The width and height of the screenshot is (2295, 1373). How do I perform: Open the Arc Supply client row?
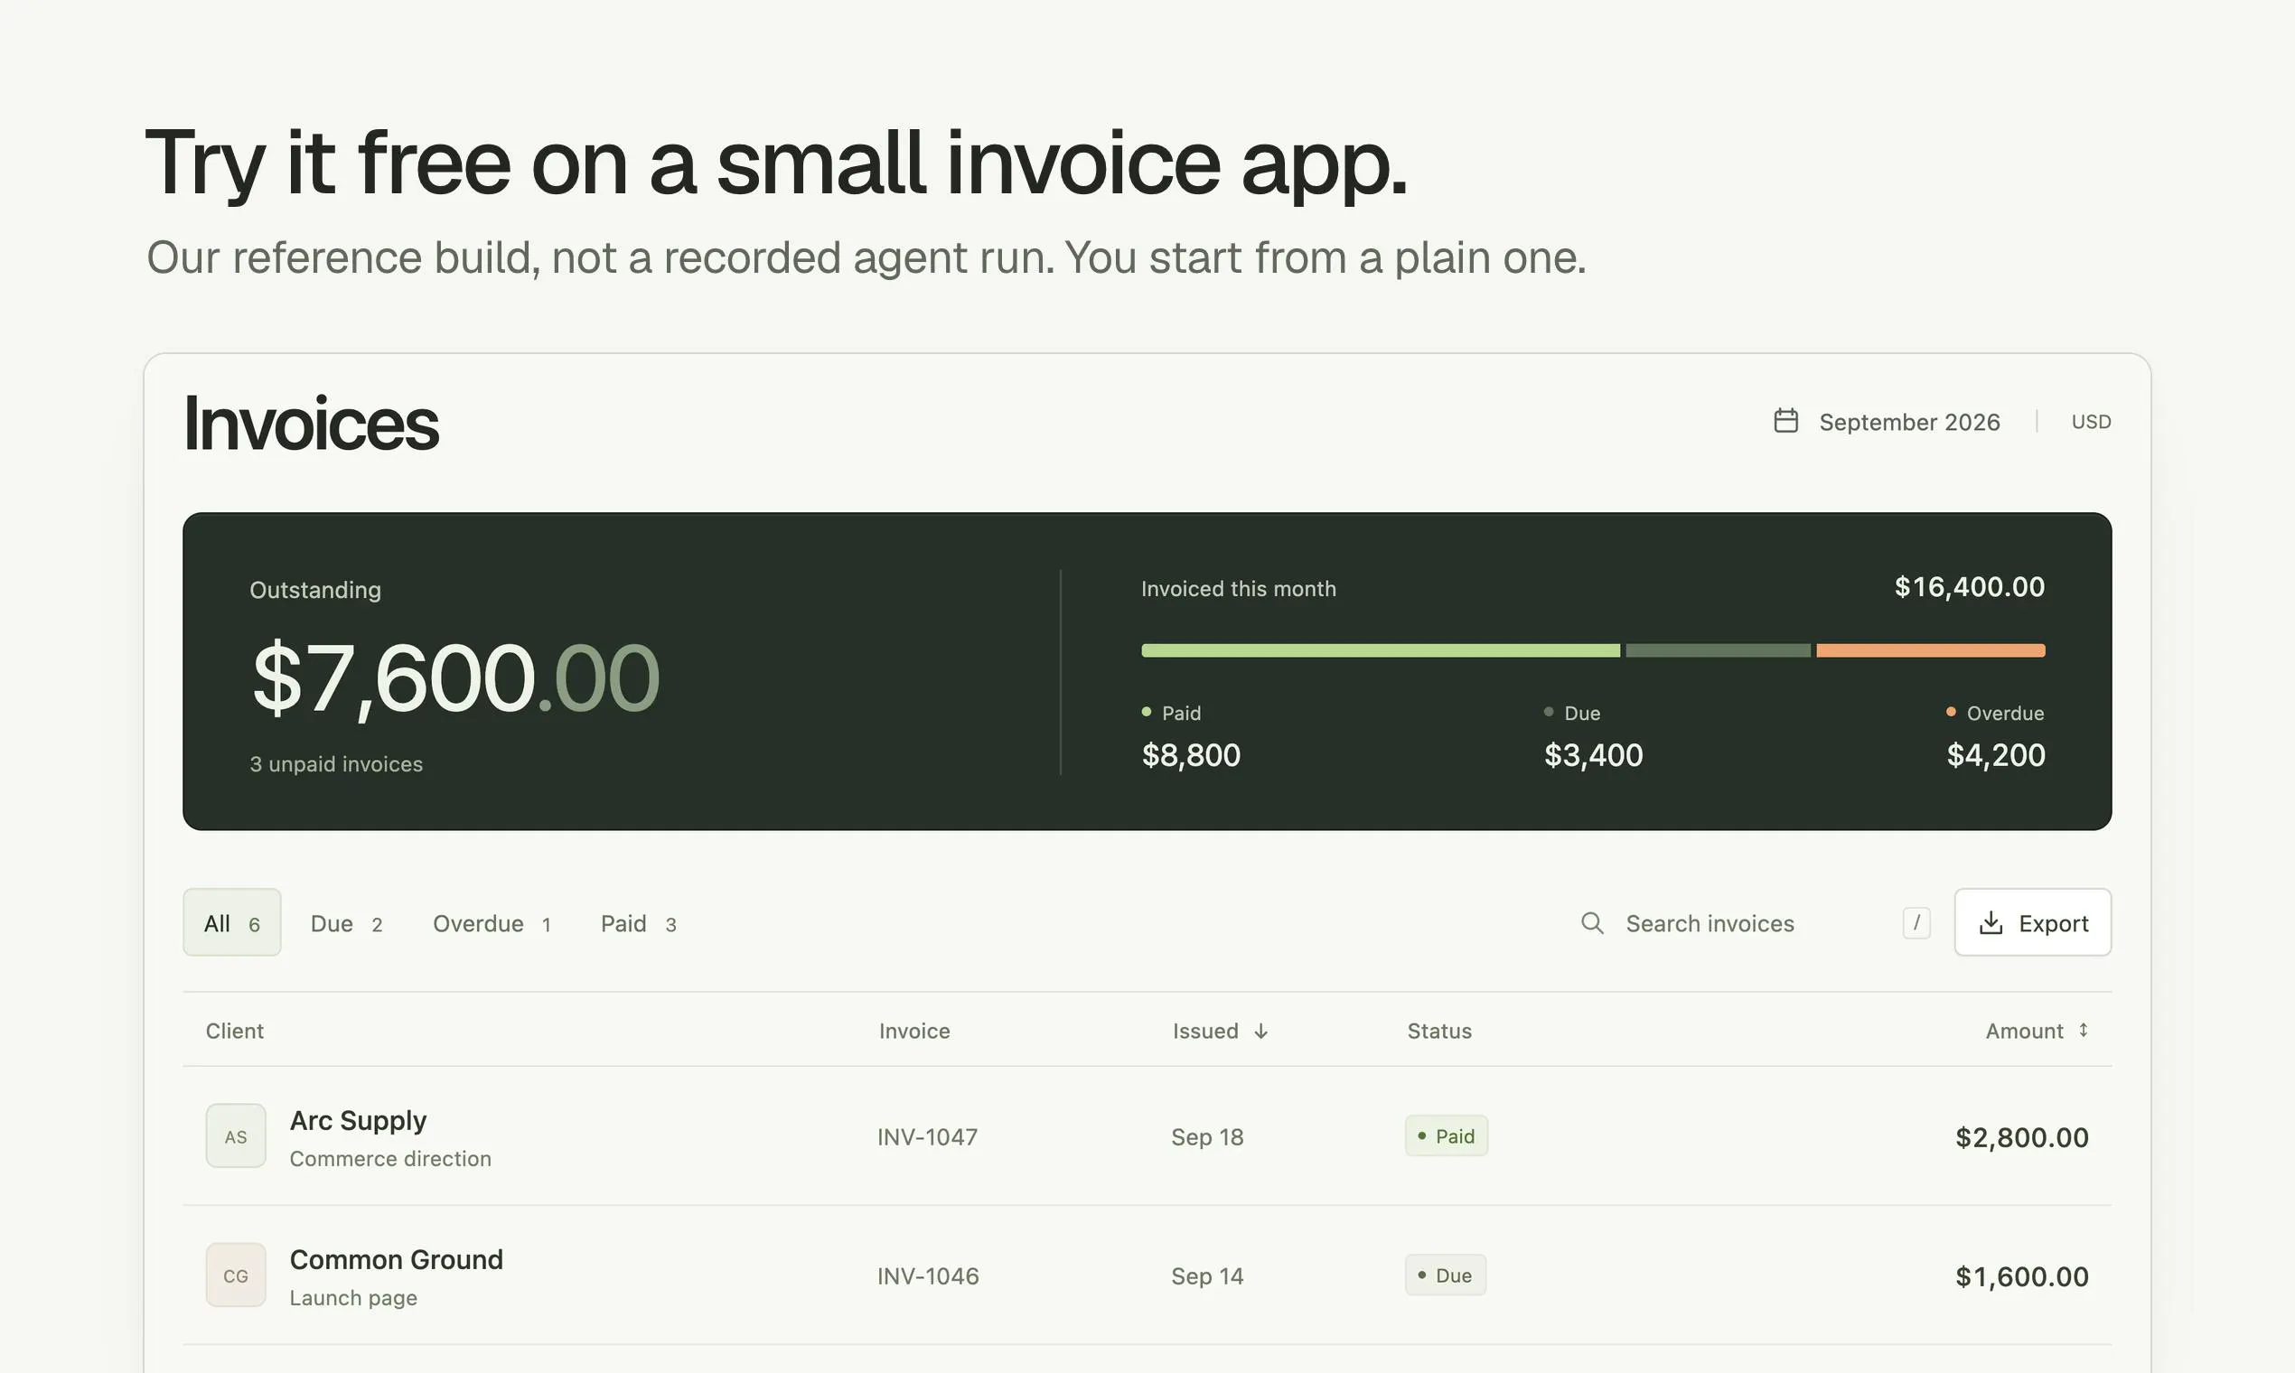pyautogui.click(x=1147, y=1136)
